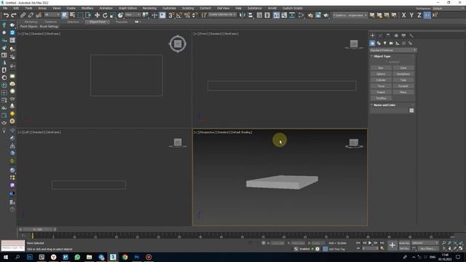Restrict transform to XY plane
This screenshot has height=262, width=466.
[427, 15]
